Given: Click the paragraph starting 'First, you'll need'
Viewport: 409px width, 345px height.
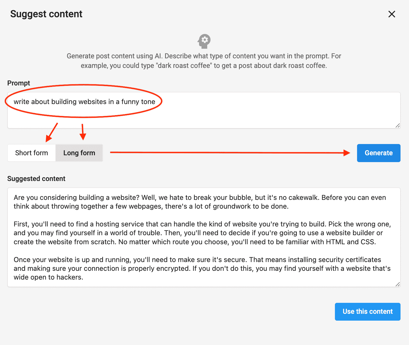Looking at the screenshot, I should [202, 233].
